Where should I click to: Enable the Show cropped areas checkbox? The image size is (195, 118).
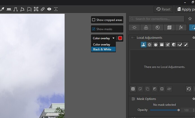tap(94, 20)
